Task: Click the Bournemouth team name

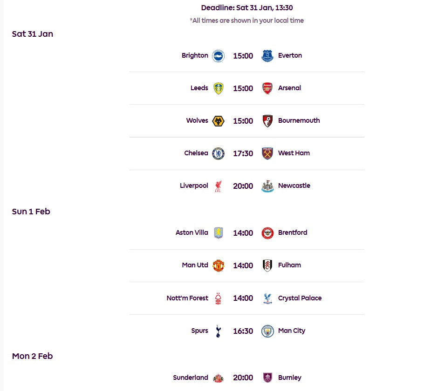Action: (x=299, y=120)
